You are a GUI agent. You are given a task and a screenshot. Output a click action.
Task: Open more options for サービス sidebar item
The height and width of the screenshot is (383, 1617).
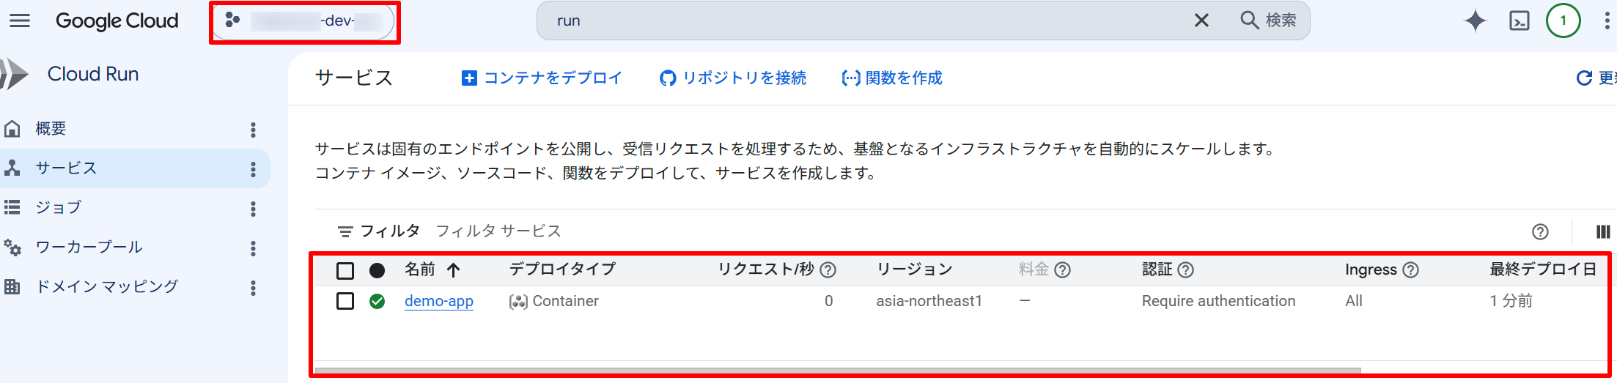(x=253, y=169)
